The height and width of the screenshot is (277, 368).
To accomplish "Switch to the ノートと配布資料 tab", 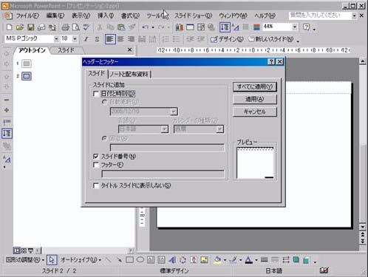I will point(129,74).
